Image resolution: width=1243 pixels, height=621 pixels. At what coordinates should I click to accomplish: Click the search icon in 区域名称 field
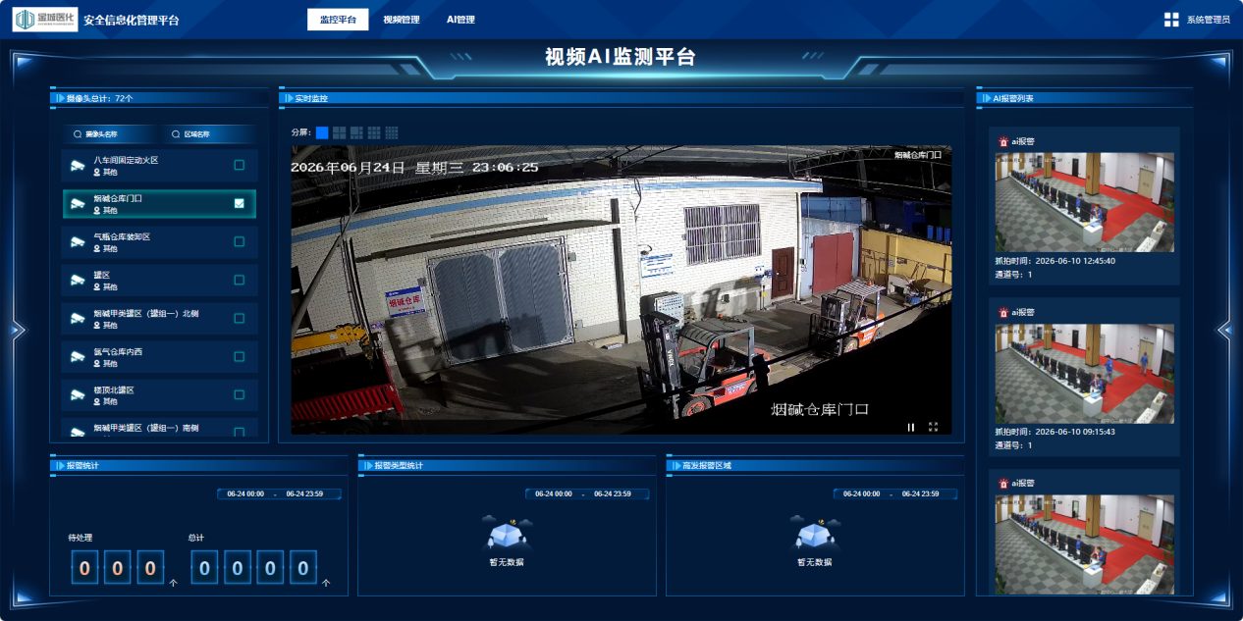pos(176,134)
